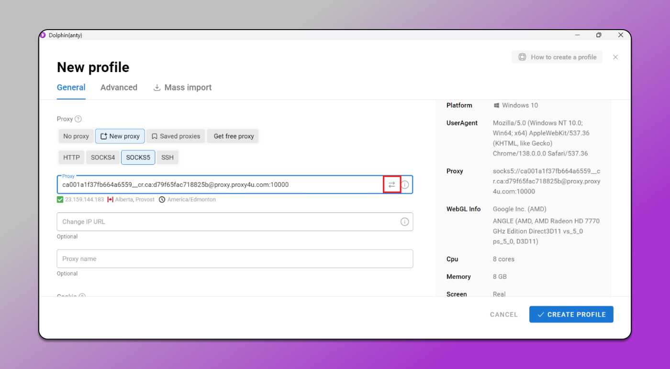Switch to the Advanced tab
670x369 pixels.
[119, 87]
